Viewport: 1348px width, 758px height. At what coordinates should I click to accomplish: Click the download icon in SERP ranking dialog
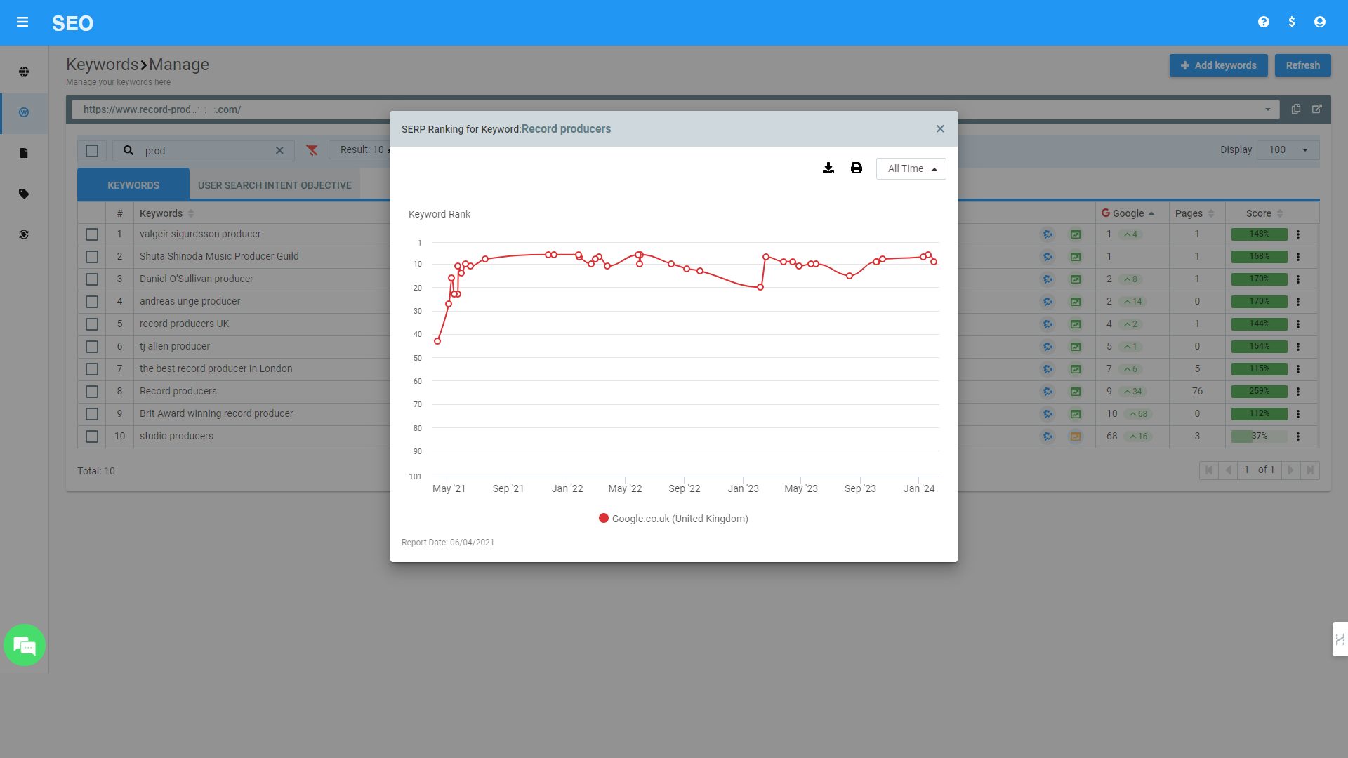coord(828,168)
